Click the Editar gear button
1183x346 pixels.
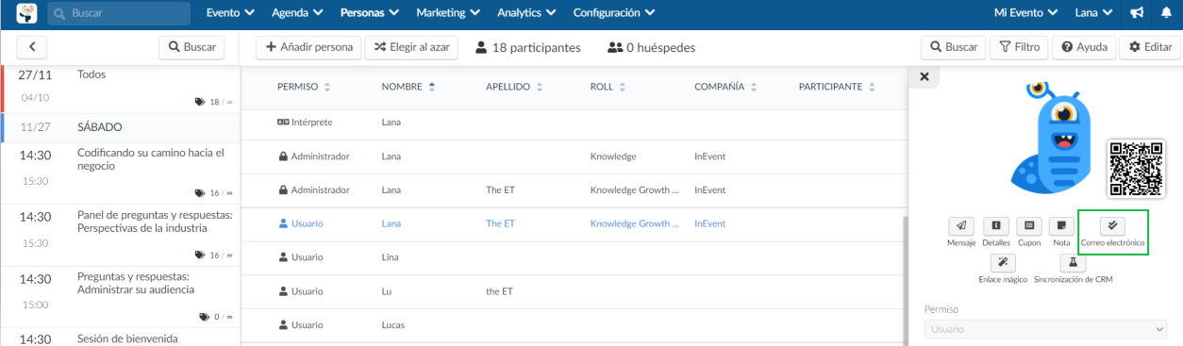[x=1150, y=46]
